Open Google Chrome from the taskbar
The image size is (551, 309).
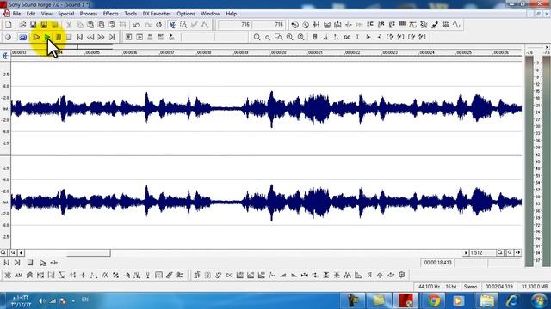click(x=434, y=300)
